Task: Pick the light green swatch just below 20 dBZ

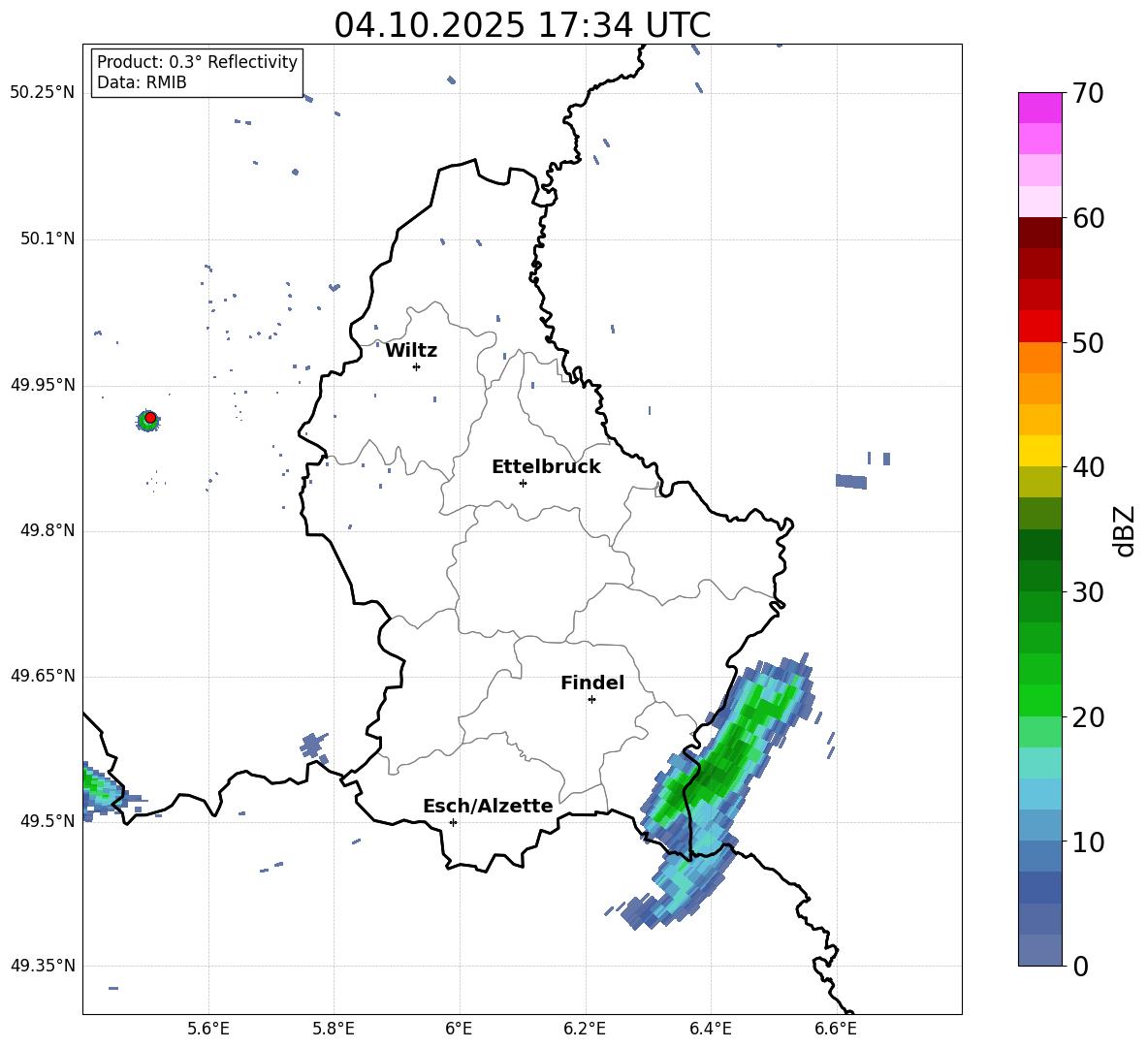Action: coord(1039,732)
